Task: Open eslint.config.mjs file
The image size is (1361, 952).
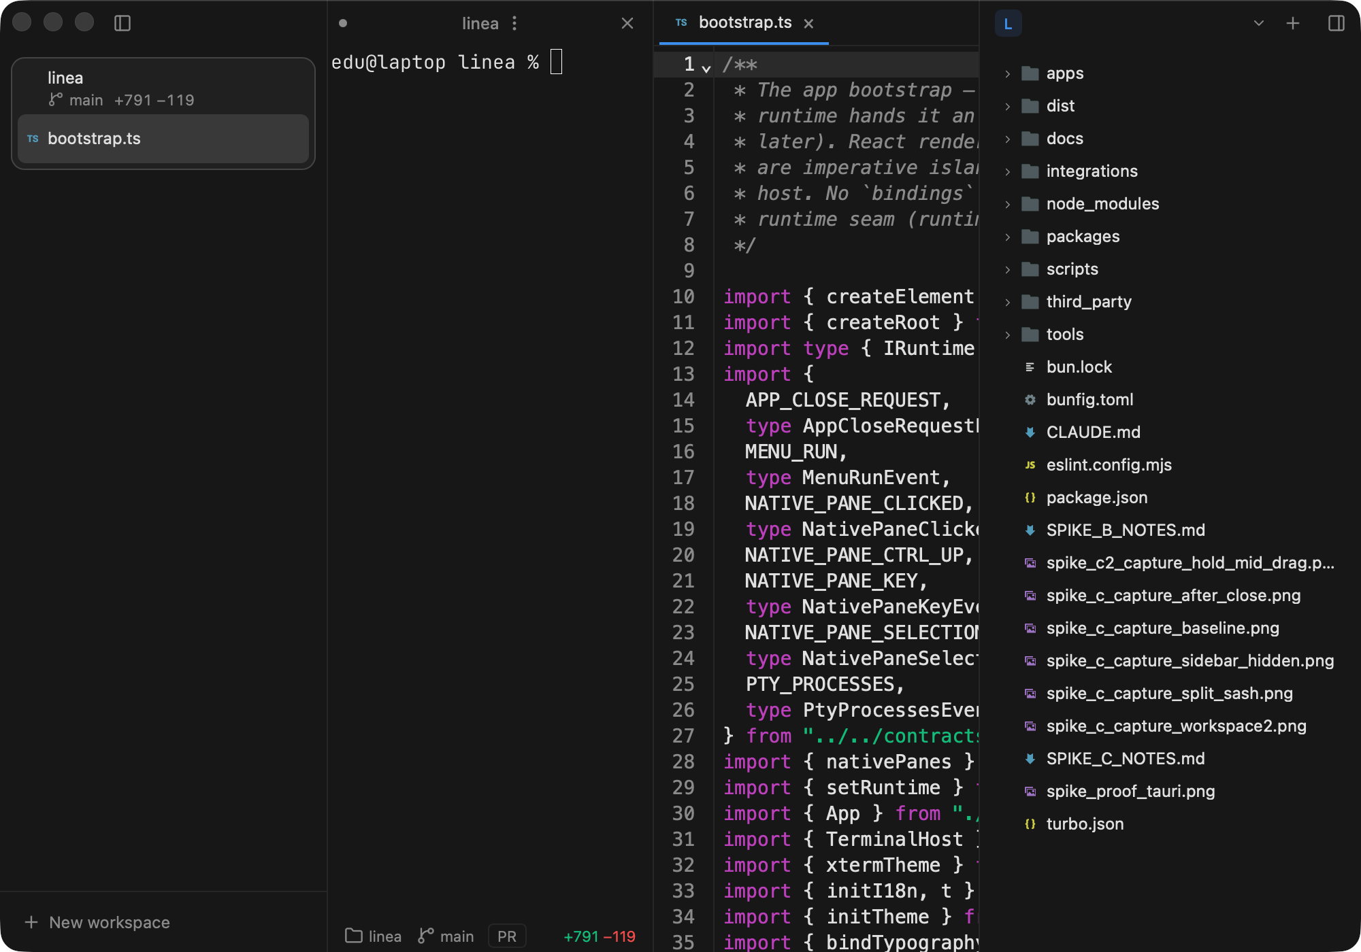Action: (1170, 465)
